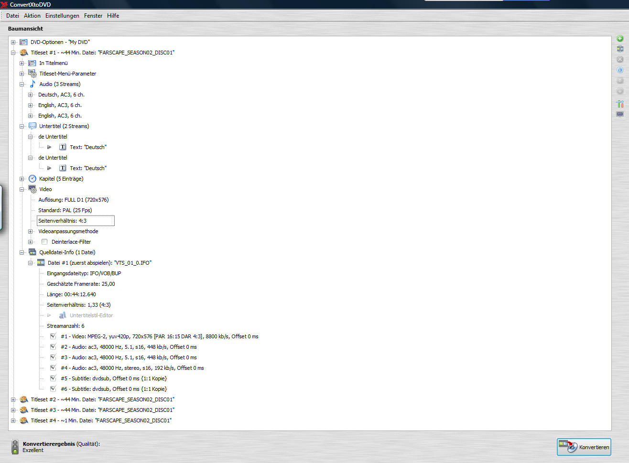Screen dimensions: 629x463
Task: Open the Einstellungen menu
Action: tap(62, 16)
